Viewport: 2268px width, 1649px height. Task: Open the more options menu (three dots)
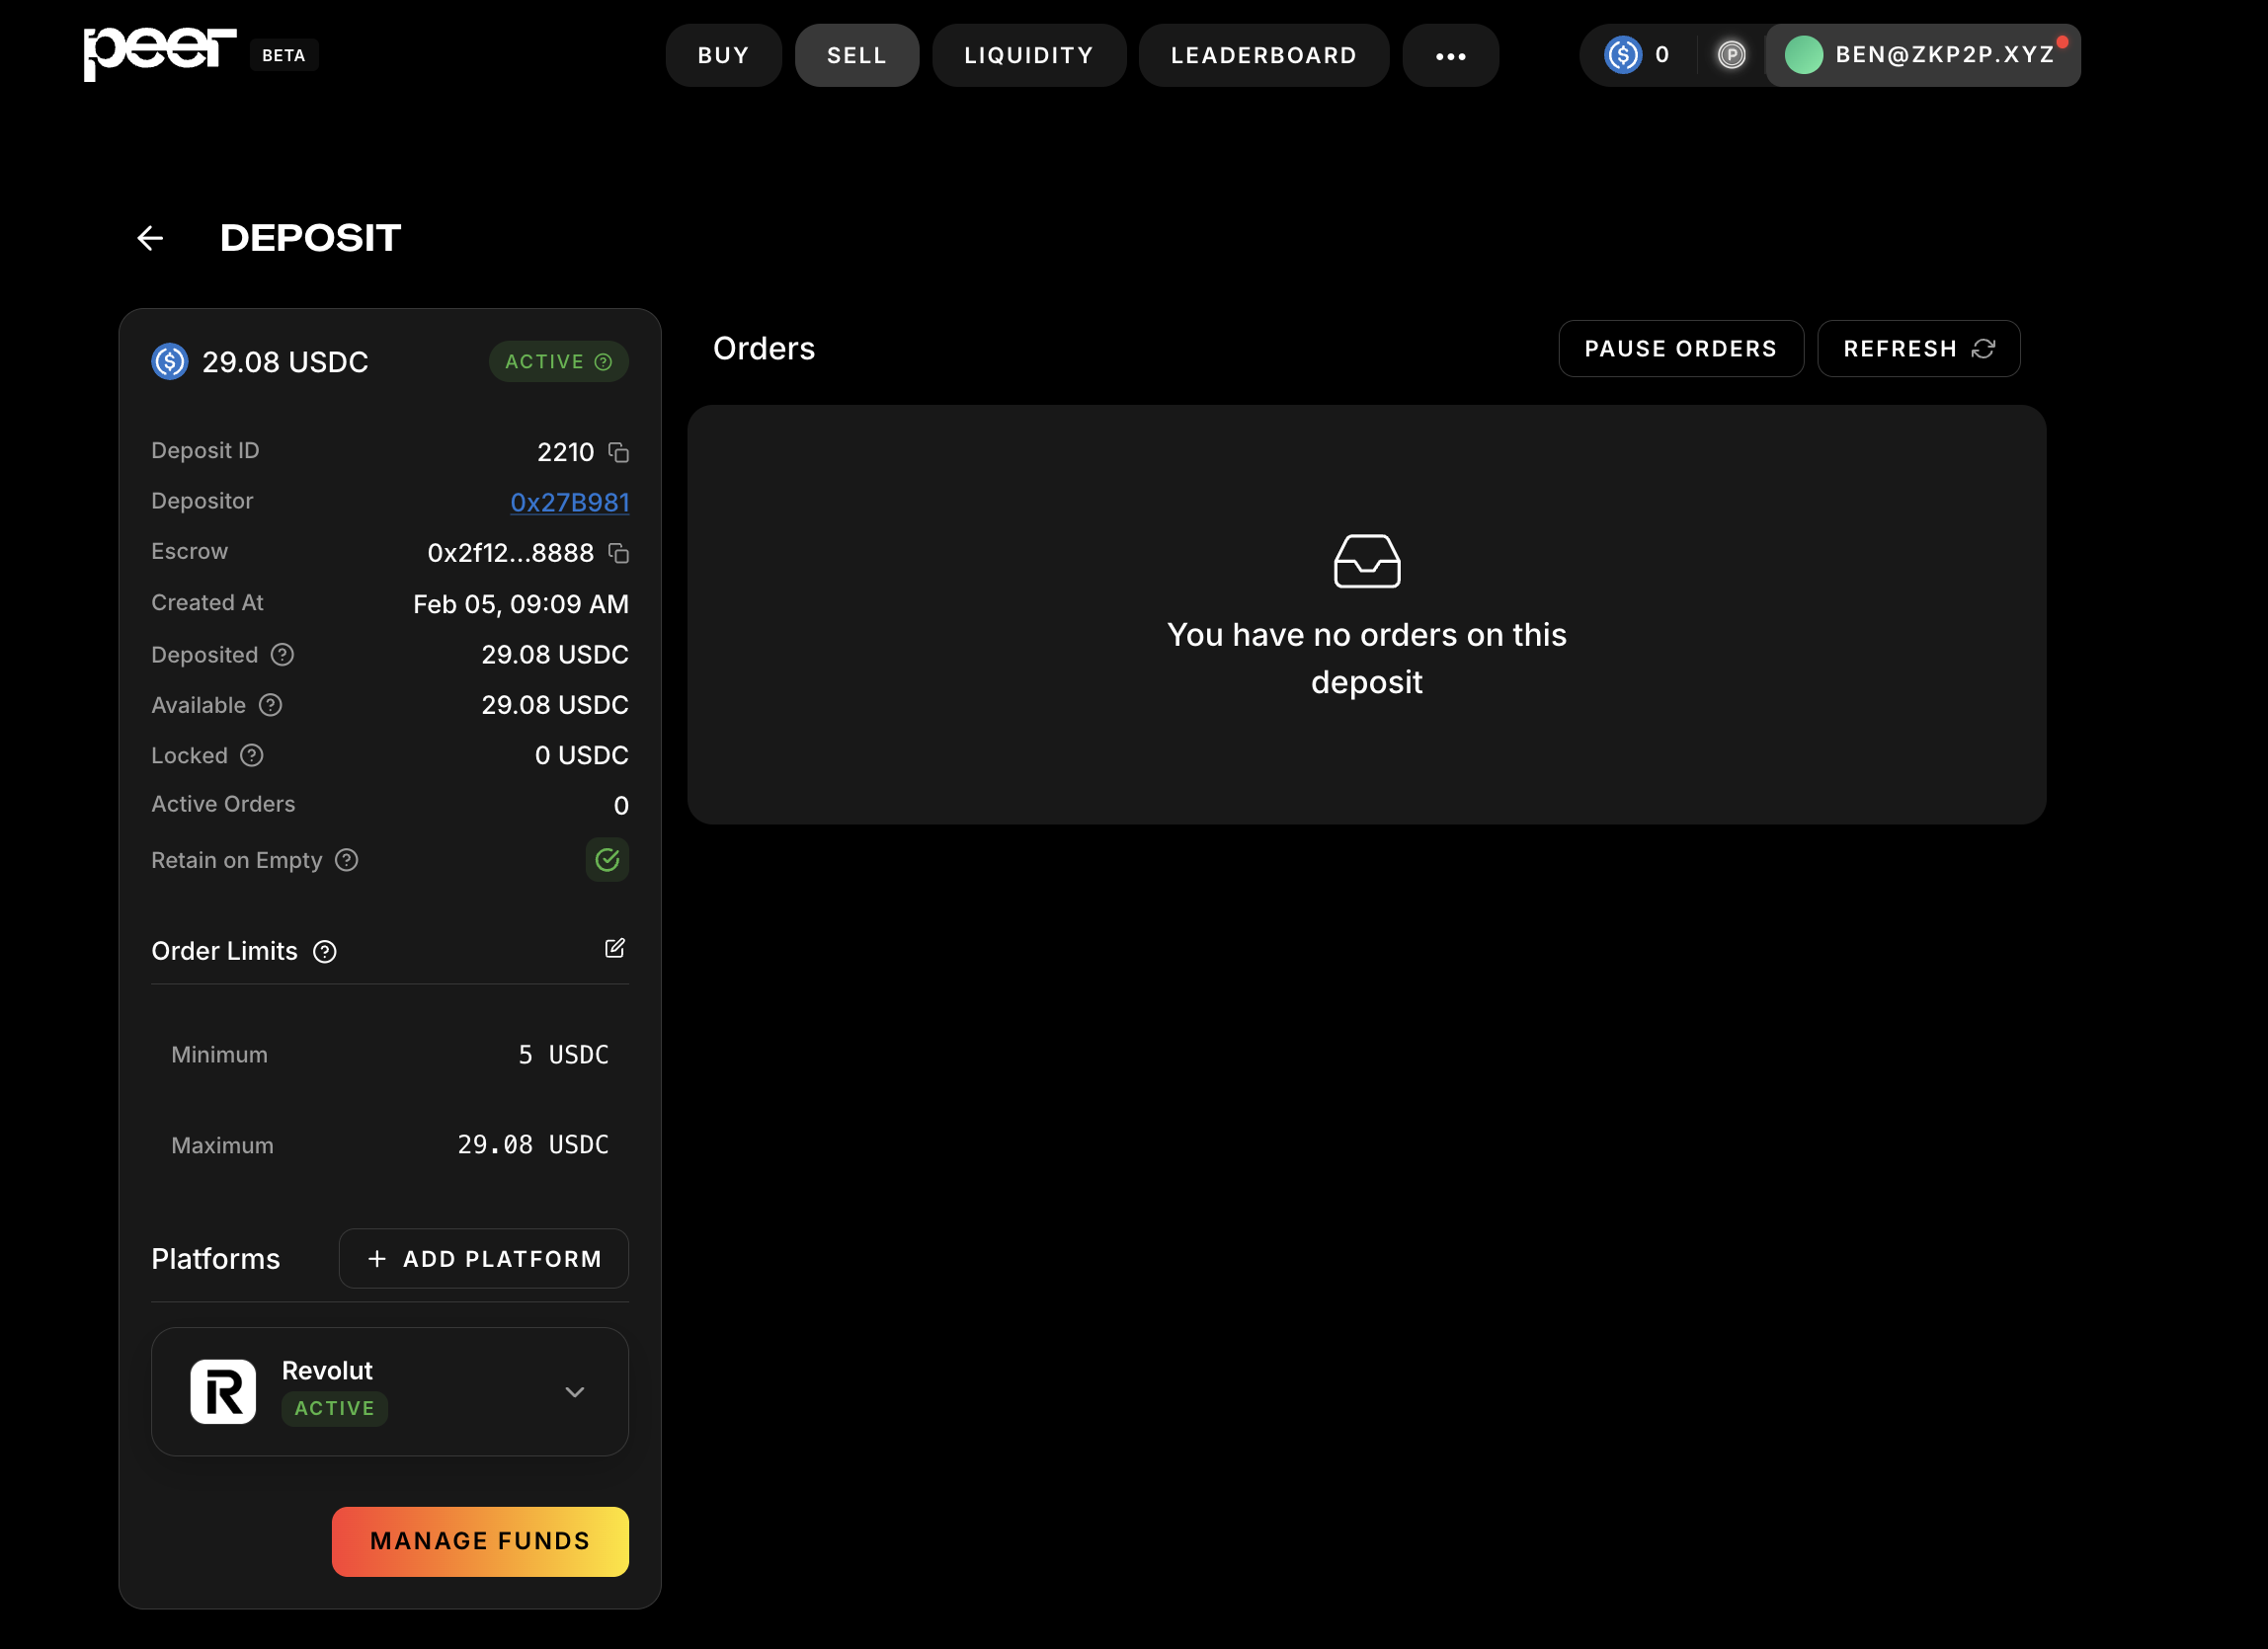pos(1450,56)
